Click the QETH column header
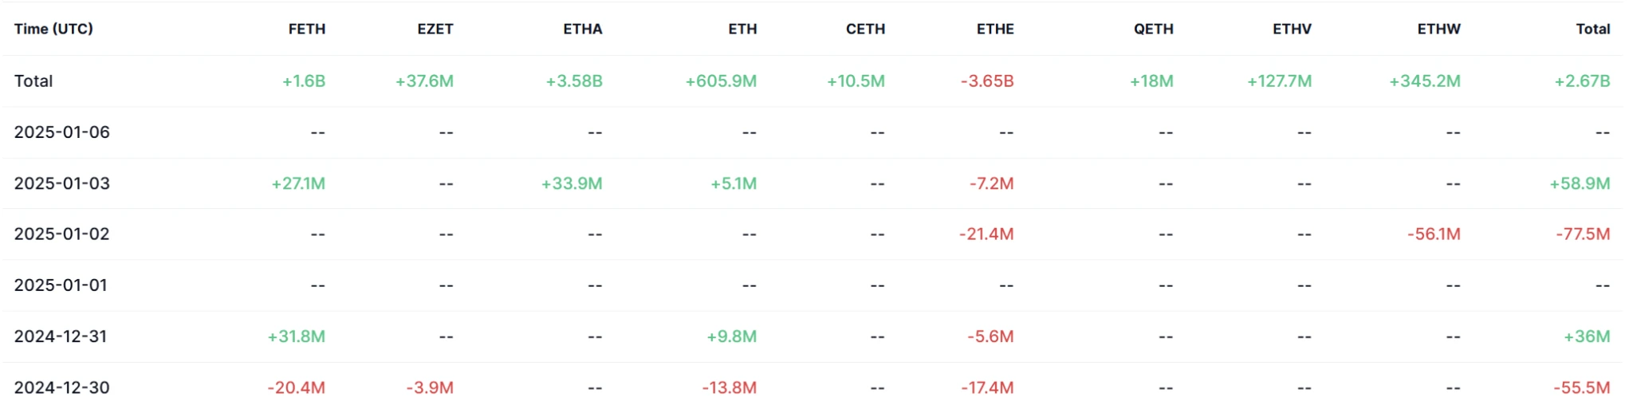 pyautogui.click(x=1154, y=29)
